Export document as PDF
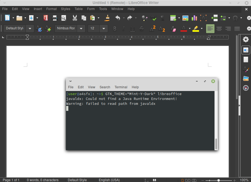This screenshot has height=182, width=251. (46, 18)
